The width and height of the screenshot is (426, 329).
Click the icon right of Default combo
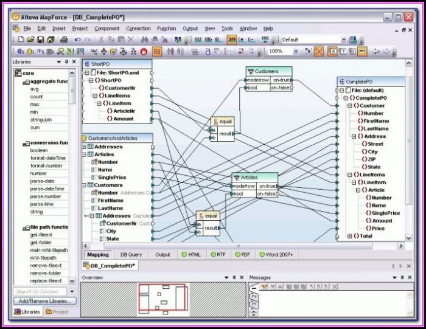point(354,40)
